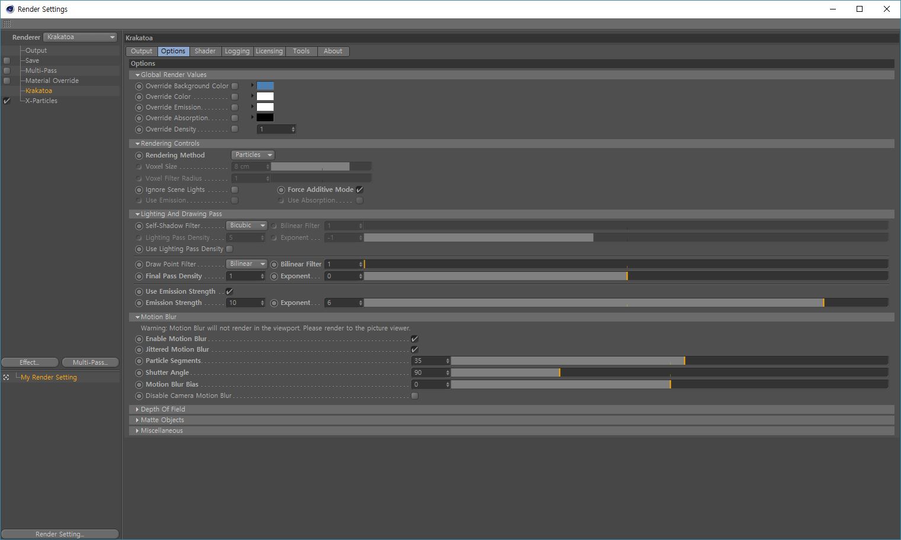
Task: Click the Particle Segments value field
Action: pos(427,361)
